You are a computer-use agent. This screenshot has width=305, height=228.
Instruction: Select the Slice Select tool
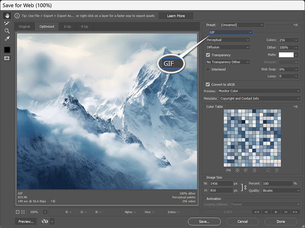coord(7,23)
